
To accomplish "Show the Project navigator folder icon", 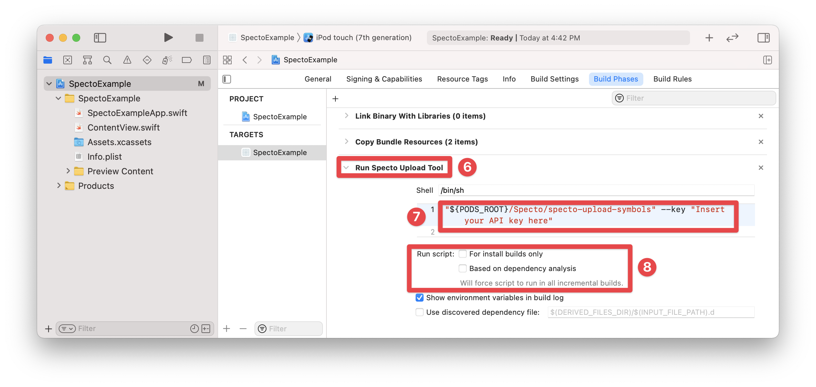I will click(48, 60).
